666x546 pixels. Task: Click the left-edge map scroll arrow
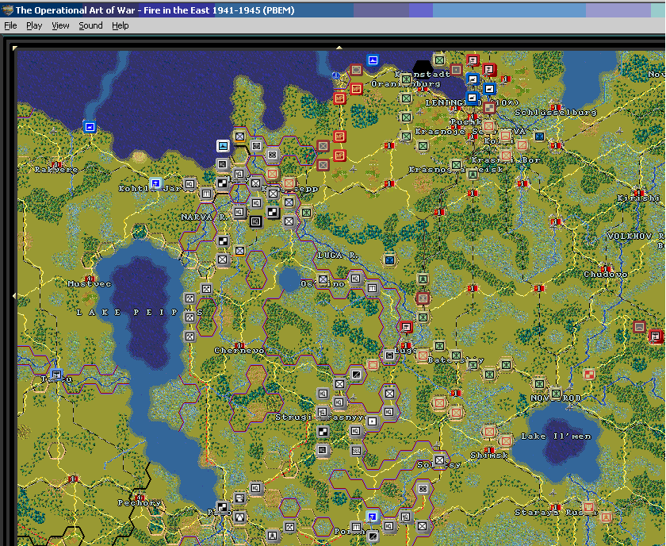coord(15,295)
